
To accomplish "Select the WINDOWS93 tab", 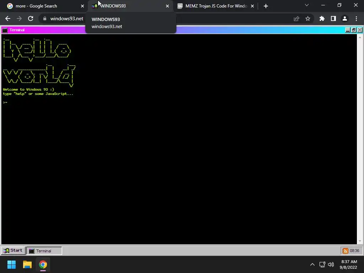I will 130,6.
